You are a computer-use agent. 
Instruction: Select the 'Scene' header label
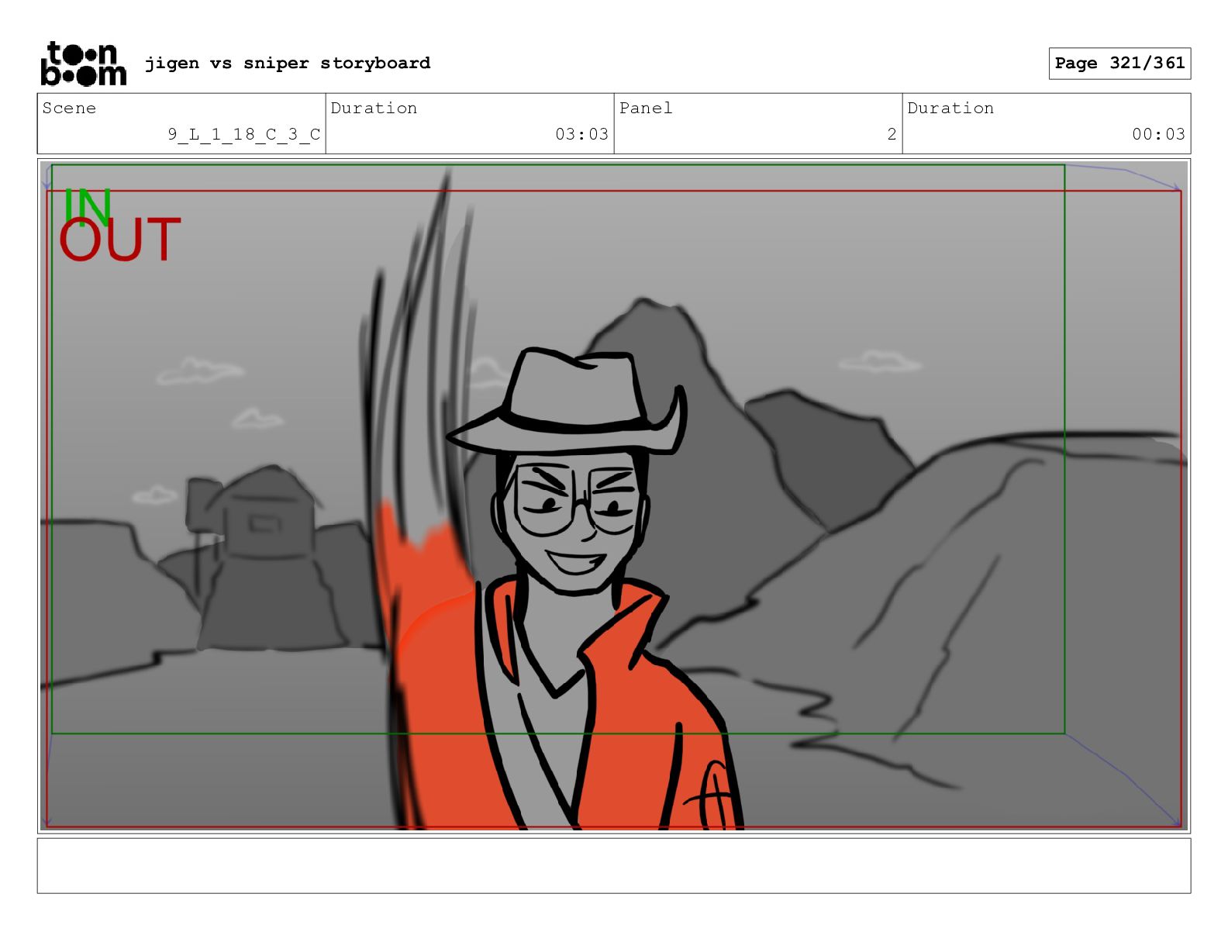(x=69, y=108)
